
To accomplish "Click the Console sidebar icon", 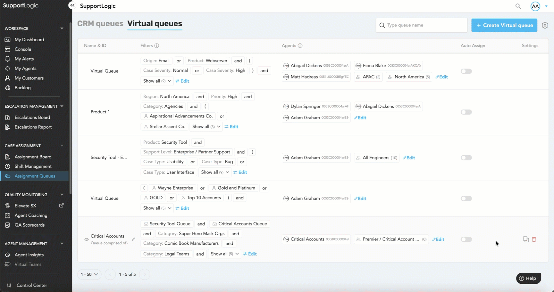I will (8, 49).
